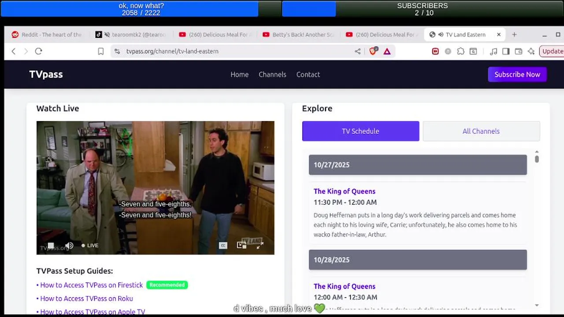Toggle the browser sidebar panel

506,51
